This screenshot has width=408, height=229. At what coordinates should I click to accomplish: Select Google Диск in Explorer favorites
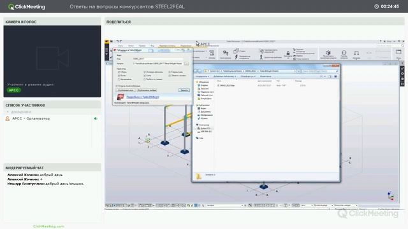pyautogui.click(x=205, y=99)
